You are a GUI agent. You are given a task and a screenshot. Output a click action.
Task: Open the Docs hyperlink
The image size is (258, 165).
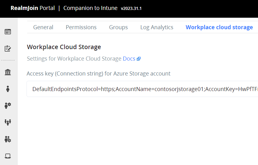click(x=129, y=58)
